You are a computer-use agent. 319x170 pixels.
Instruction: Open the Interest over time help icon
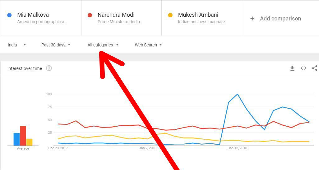click(x=49, y=68)
